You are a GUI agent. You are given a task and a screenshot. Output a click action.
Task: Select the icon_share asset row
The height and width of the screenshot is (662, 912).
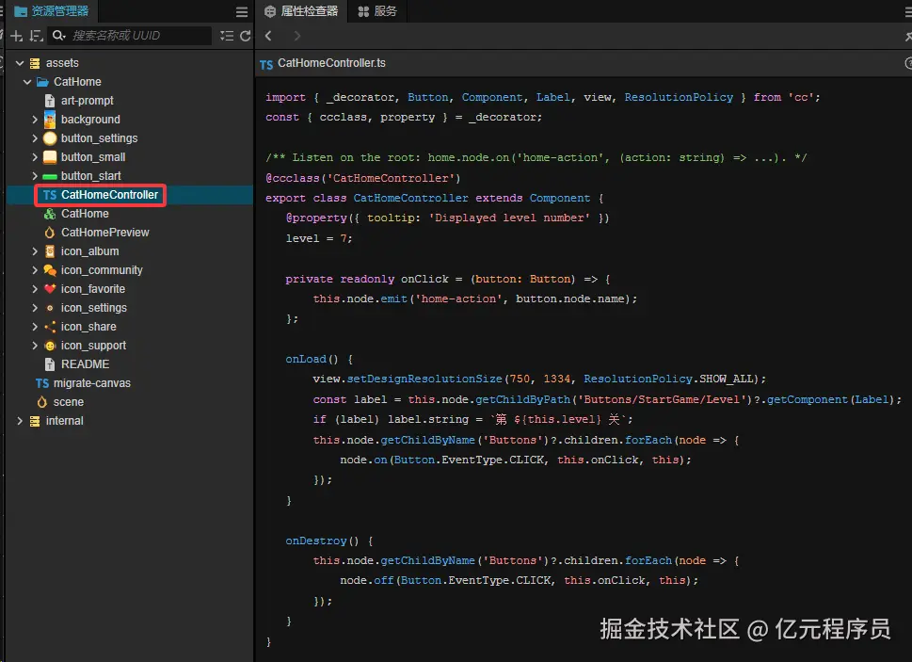point(130,327)
